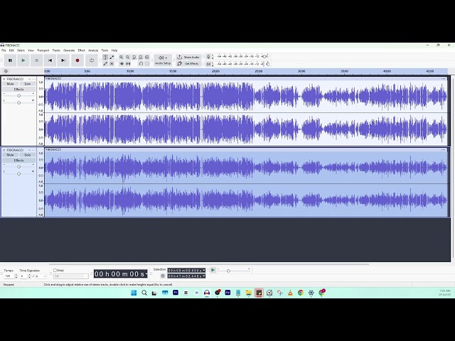The width and height of the screenshot is (455, 341).
Task: Adjust pan slider of second track
Action: point(19,173)
